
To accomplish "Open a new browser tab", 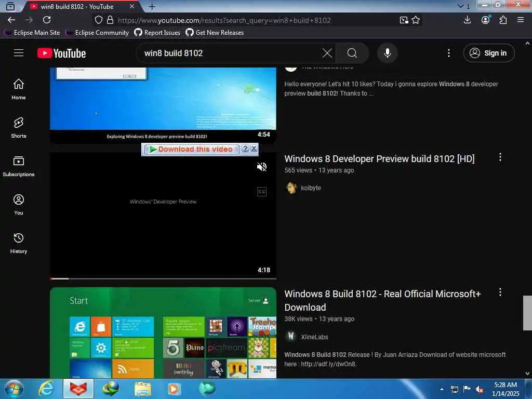I will click(152, 6).
